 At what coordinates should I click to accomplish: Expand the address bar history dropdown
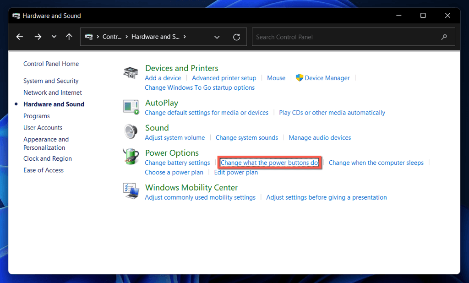pyautogui.click(x=217, y=37)
